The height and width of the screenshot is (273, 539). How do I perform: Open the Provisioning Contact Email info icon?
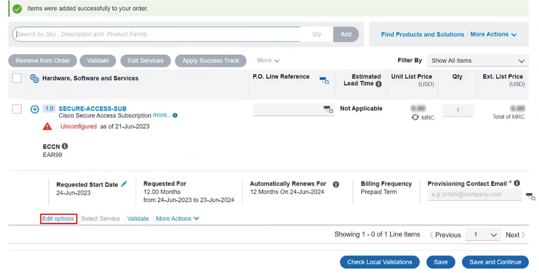(517, 183)
